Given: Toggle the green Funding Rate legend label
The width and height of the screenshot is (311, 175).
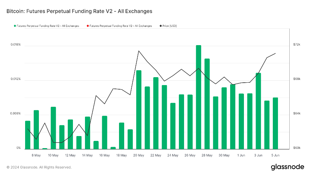Looking at the screenshot, I should [48, 26].
